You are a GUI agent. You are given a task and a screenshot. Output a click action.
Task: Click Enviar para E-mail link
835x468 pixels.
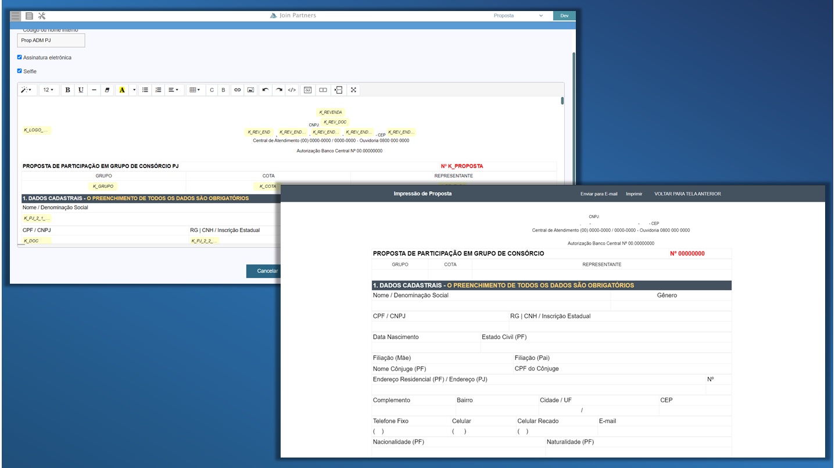pos(599,194)
